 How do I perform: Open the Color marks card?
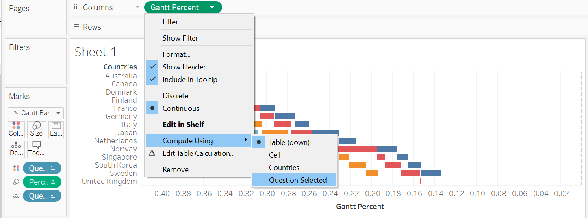click(x=16, y=129)
